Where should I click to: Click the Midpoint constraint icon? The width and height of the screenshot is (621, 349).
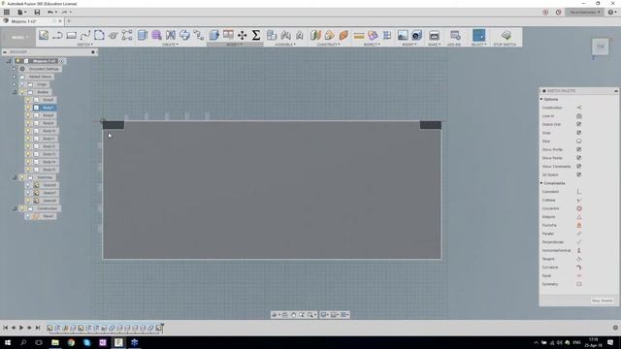(x=579, y=217)
